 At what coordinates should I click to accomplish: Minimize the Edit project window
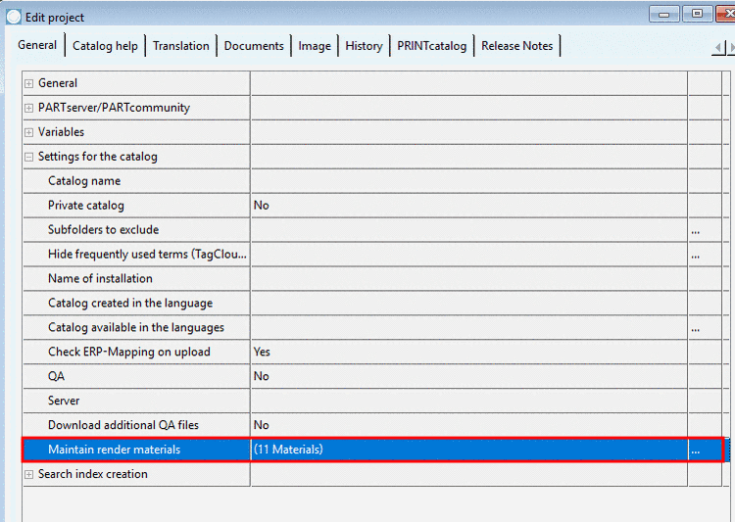coord(663,14)
